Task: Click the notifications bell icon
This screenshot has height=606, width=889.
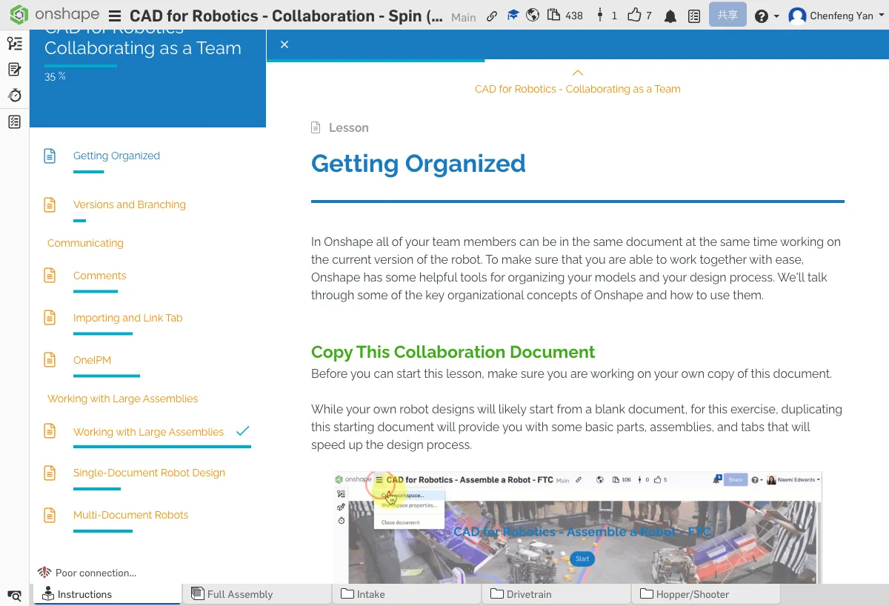Action: pos(670,16)
